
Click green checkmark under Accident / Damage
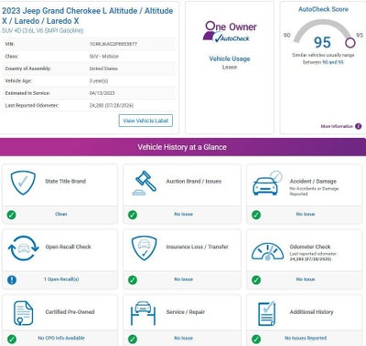click(x=256, y=215)
